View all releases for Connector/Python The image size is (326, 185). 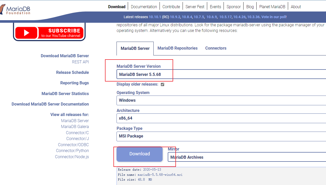pyautogui.click(x=72, y=151)
